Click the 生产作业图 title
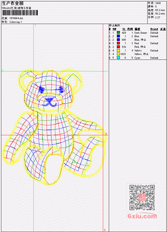The width and height of the screenshot is (167, 232). coord(13,4)
